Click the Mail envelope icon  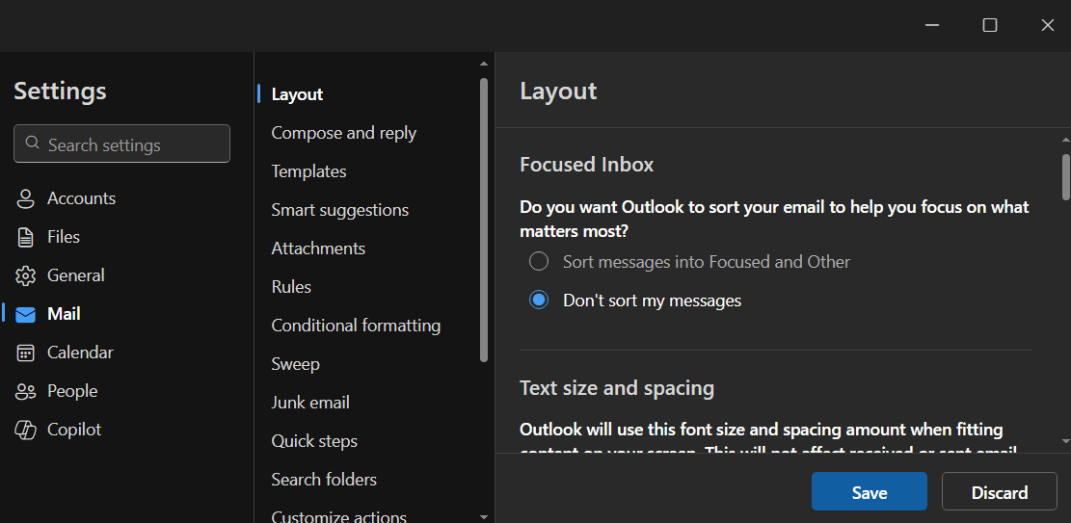click(25, 315)
